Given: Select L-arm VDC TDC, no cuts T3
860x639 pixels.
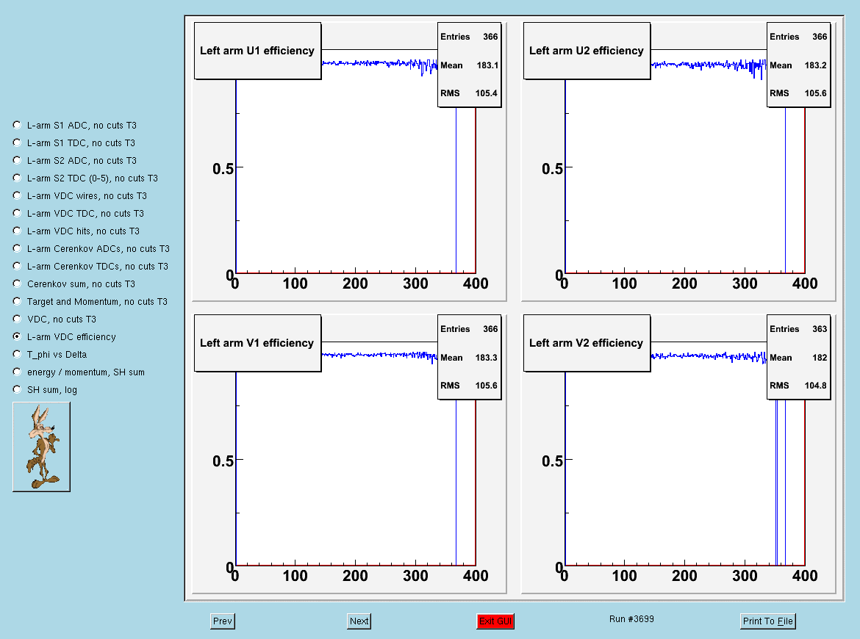Looking at the screenshot, I should pos(17,213).
